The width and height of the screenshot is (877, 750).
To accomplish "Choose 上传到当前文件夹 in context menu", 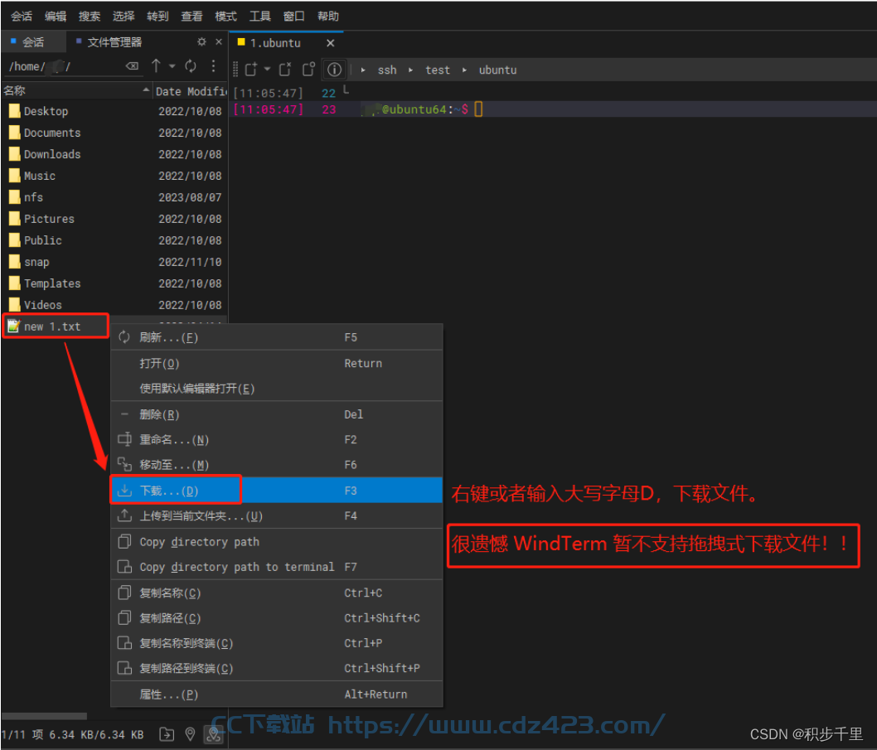I will 277,515.
